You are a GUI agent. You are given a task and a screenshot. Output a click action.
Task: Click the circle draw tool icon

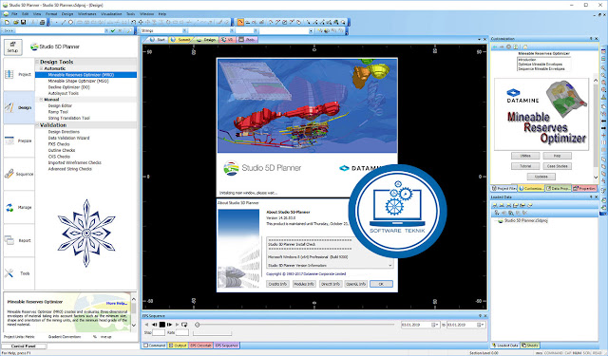(70, 23)
